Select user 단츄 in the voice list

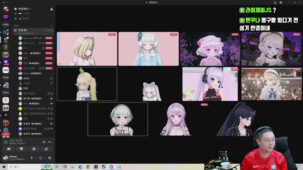[x=36, y=88]
